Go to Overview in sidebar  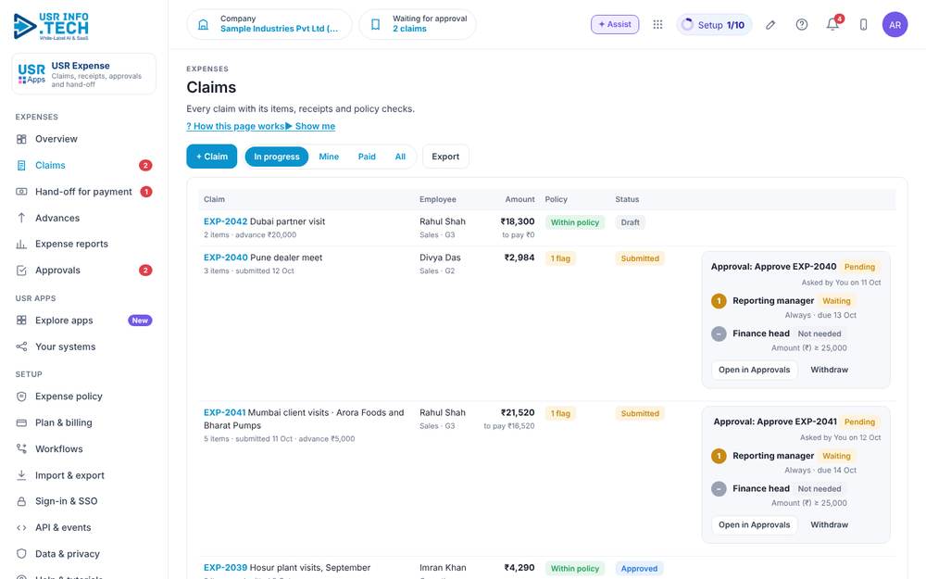(84, 139)
